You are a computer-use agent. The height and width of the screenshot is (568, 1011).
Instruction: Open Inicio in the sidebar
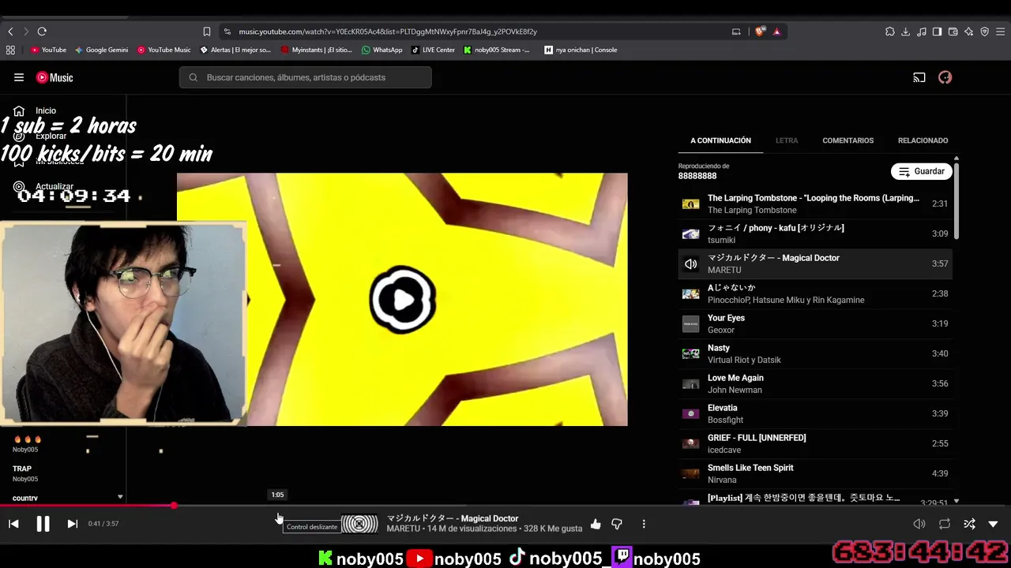46,110
